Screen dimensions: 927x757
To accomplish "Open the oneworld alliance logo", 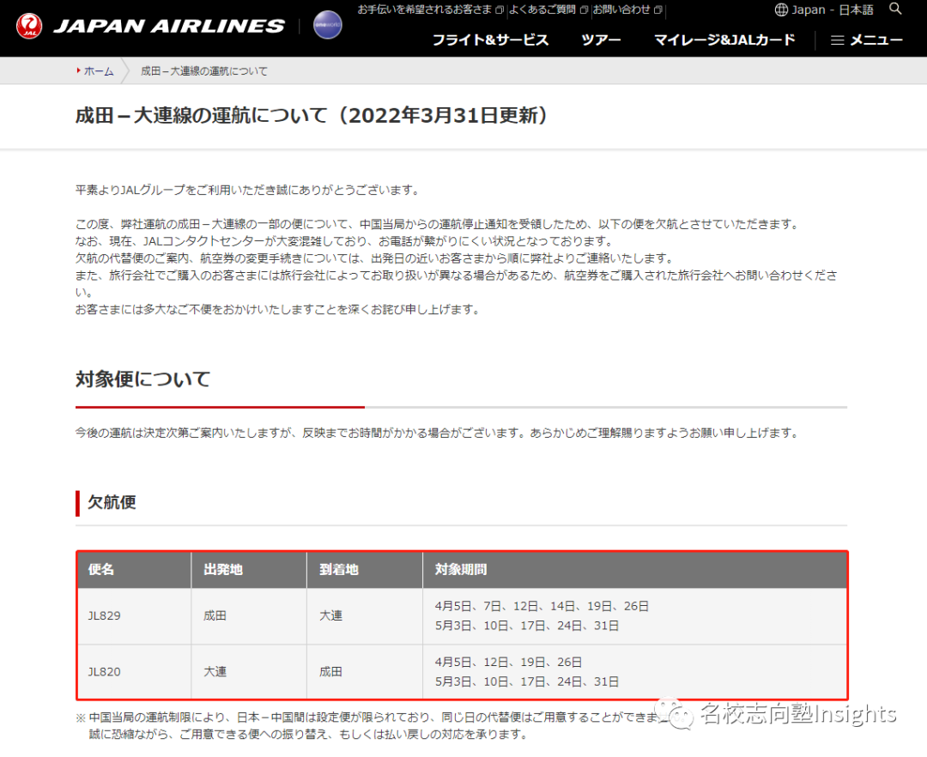I will point(328,25).
